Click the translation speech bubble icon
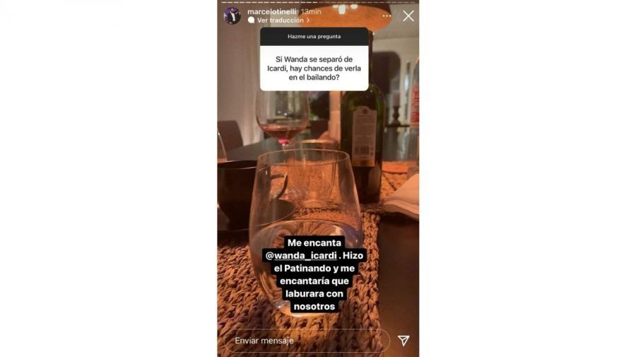 pyautogui.click(x=252, y=21)
